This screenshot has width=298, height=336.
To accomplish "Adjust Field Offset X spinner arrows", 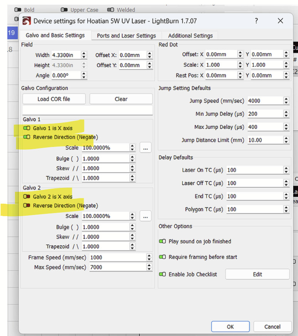I will pos(150,55).
